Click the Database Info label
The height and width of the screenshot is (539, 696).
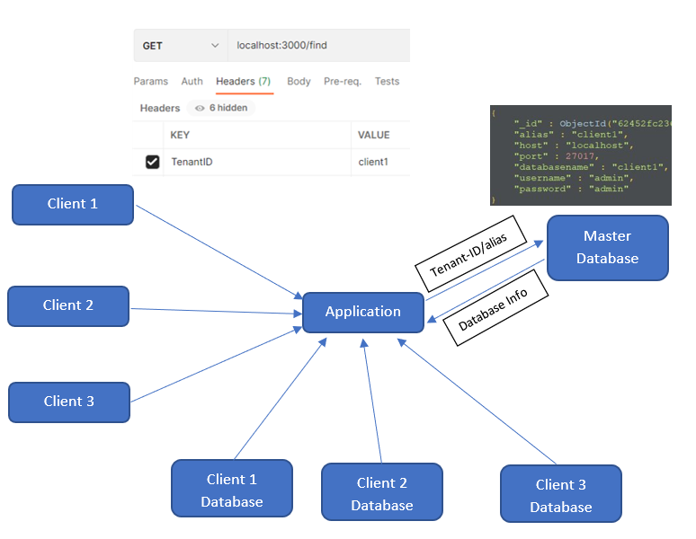(495, 307)
